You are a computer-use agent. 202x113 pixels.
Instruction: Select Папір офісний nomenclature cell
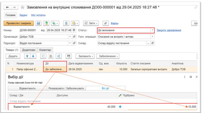(27, 69)
